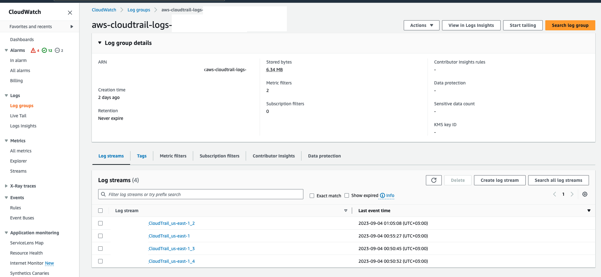This screenshot has width=601, height=277.
Task: Select the CloudTrail_us-east-1_2 row checkbox
Action: [x=100, y=223]
